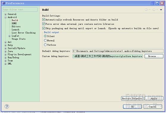166x113 pixels.
Task: Expand the LogCat tree node
Action: 9,36
